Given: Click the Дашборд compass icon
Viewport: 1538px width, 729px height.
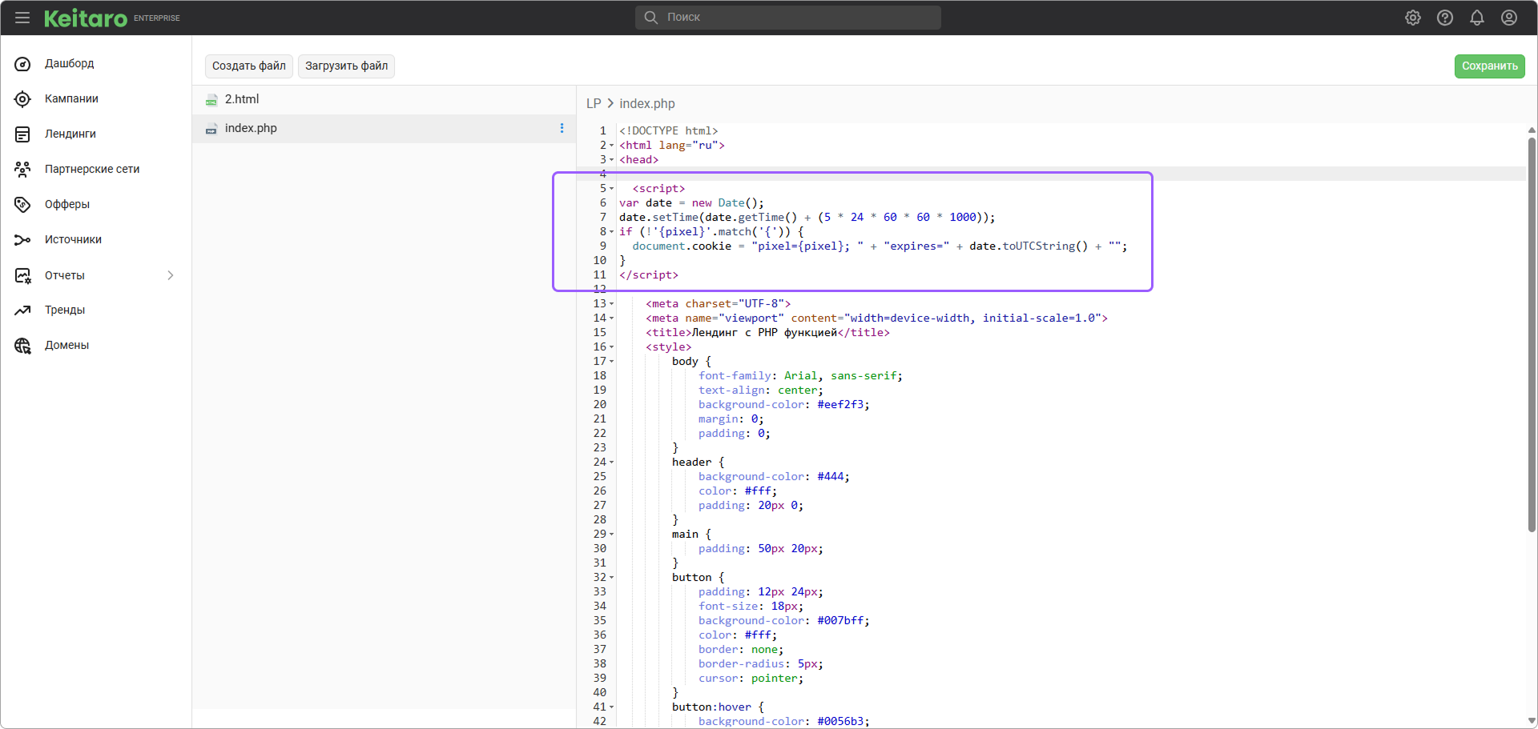Looking at the screenshot, I should [x=22, y=64].
